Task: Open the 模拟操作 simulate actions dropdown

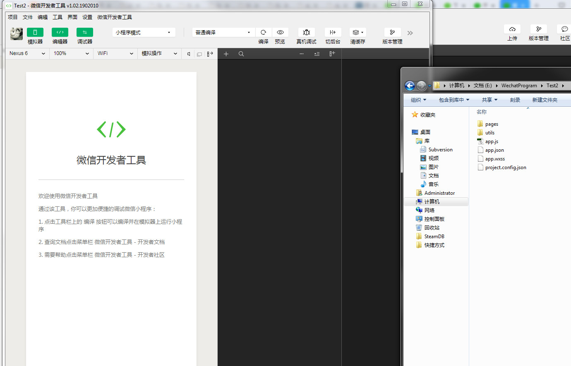Action: (x=159, y=53)
